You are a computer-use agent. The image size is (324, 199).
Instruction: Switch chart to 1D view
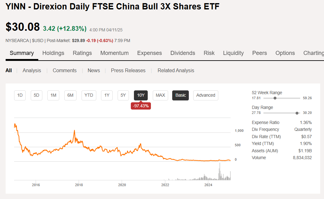tap(20, 95)
